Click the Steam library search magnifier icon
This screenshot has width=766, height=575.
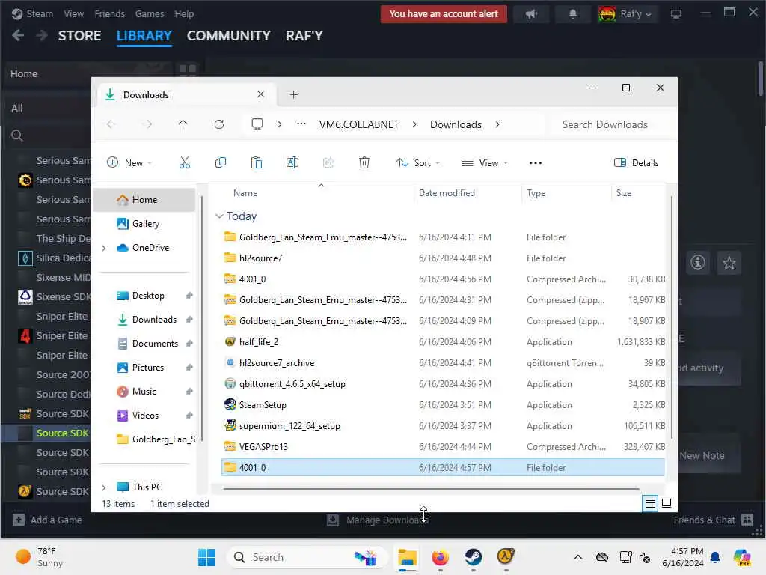click(x=17, y=136)
